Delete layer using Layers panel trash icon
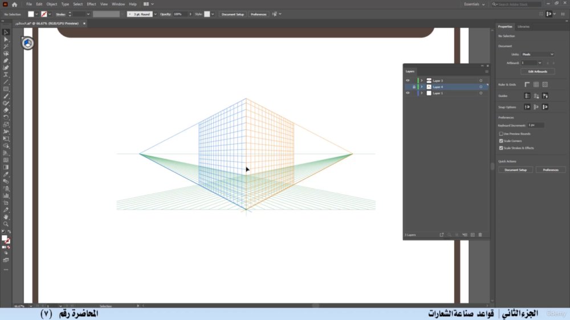Image resolution: width=570 pixels, height=320 pixels. click(x=480, y=235)
